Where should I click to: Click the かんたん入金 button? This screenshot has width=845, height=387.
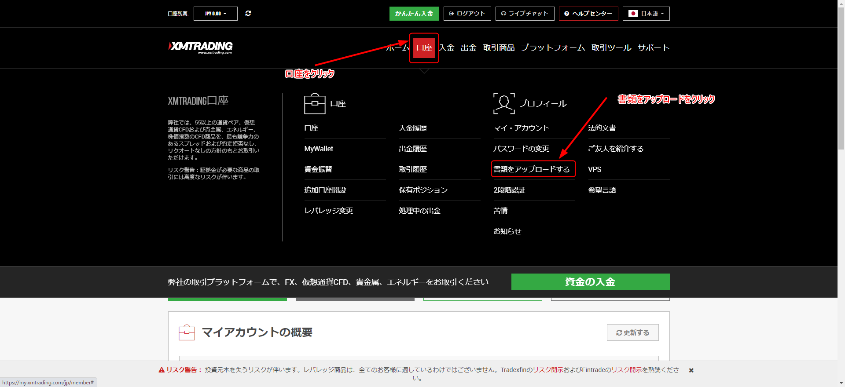[414, 14]
